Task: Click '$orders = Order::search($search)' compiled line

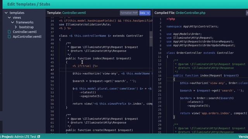Action: [x=207, y=98]
